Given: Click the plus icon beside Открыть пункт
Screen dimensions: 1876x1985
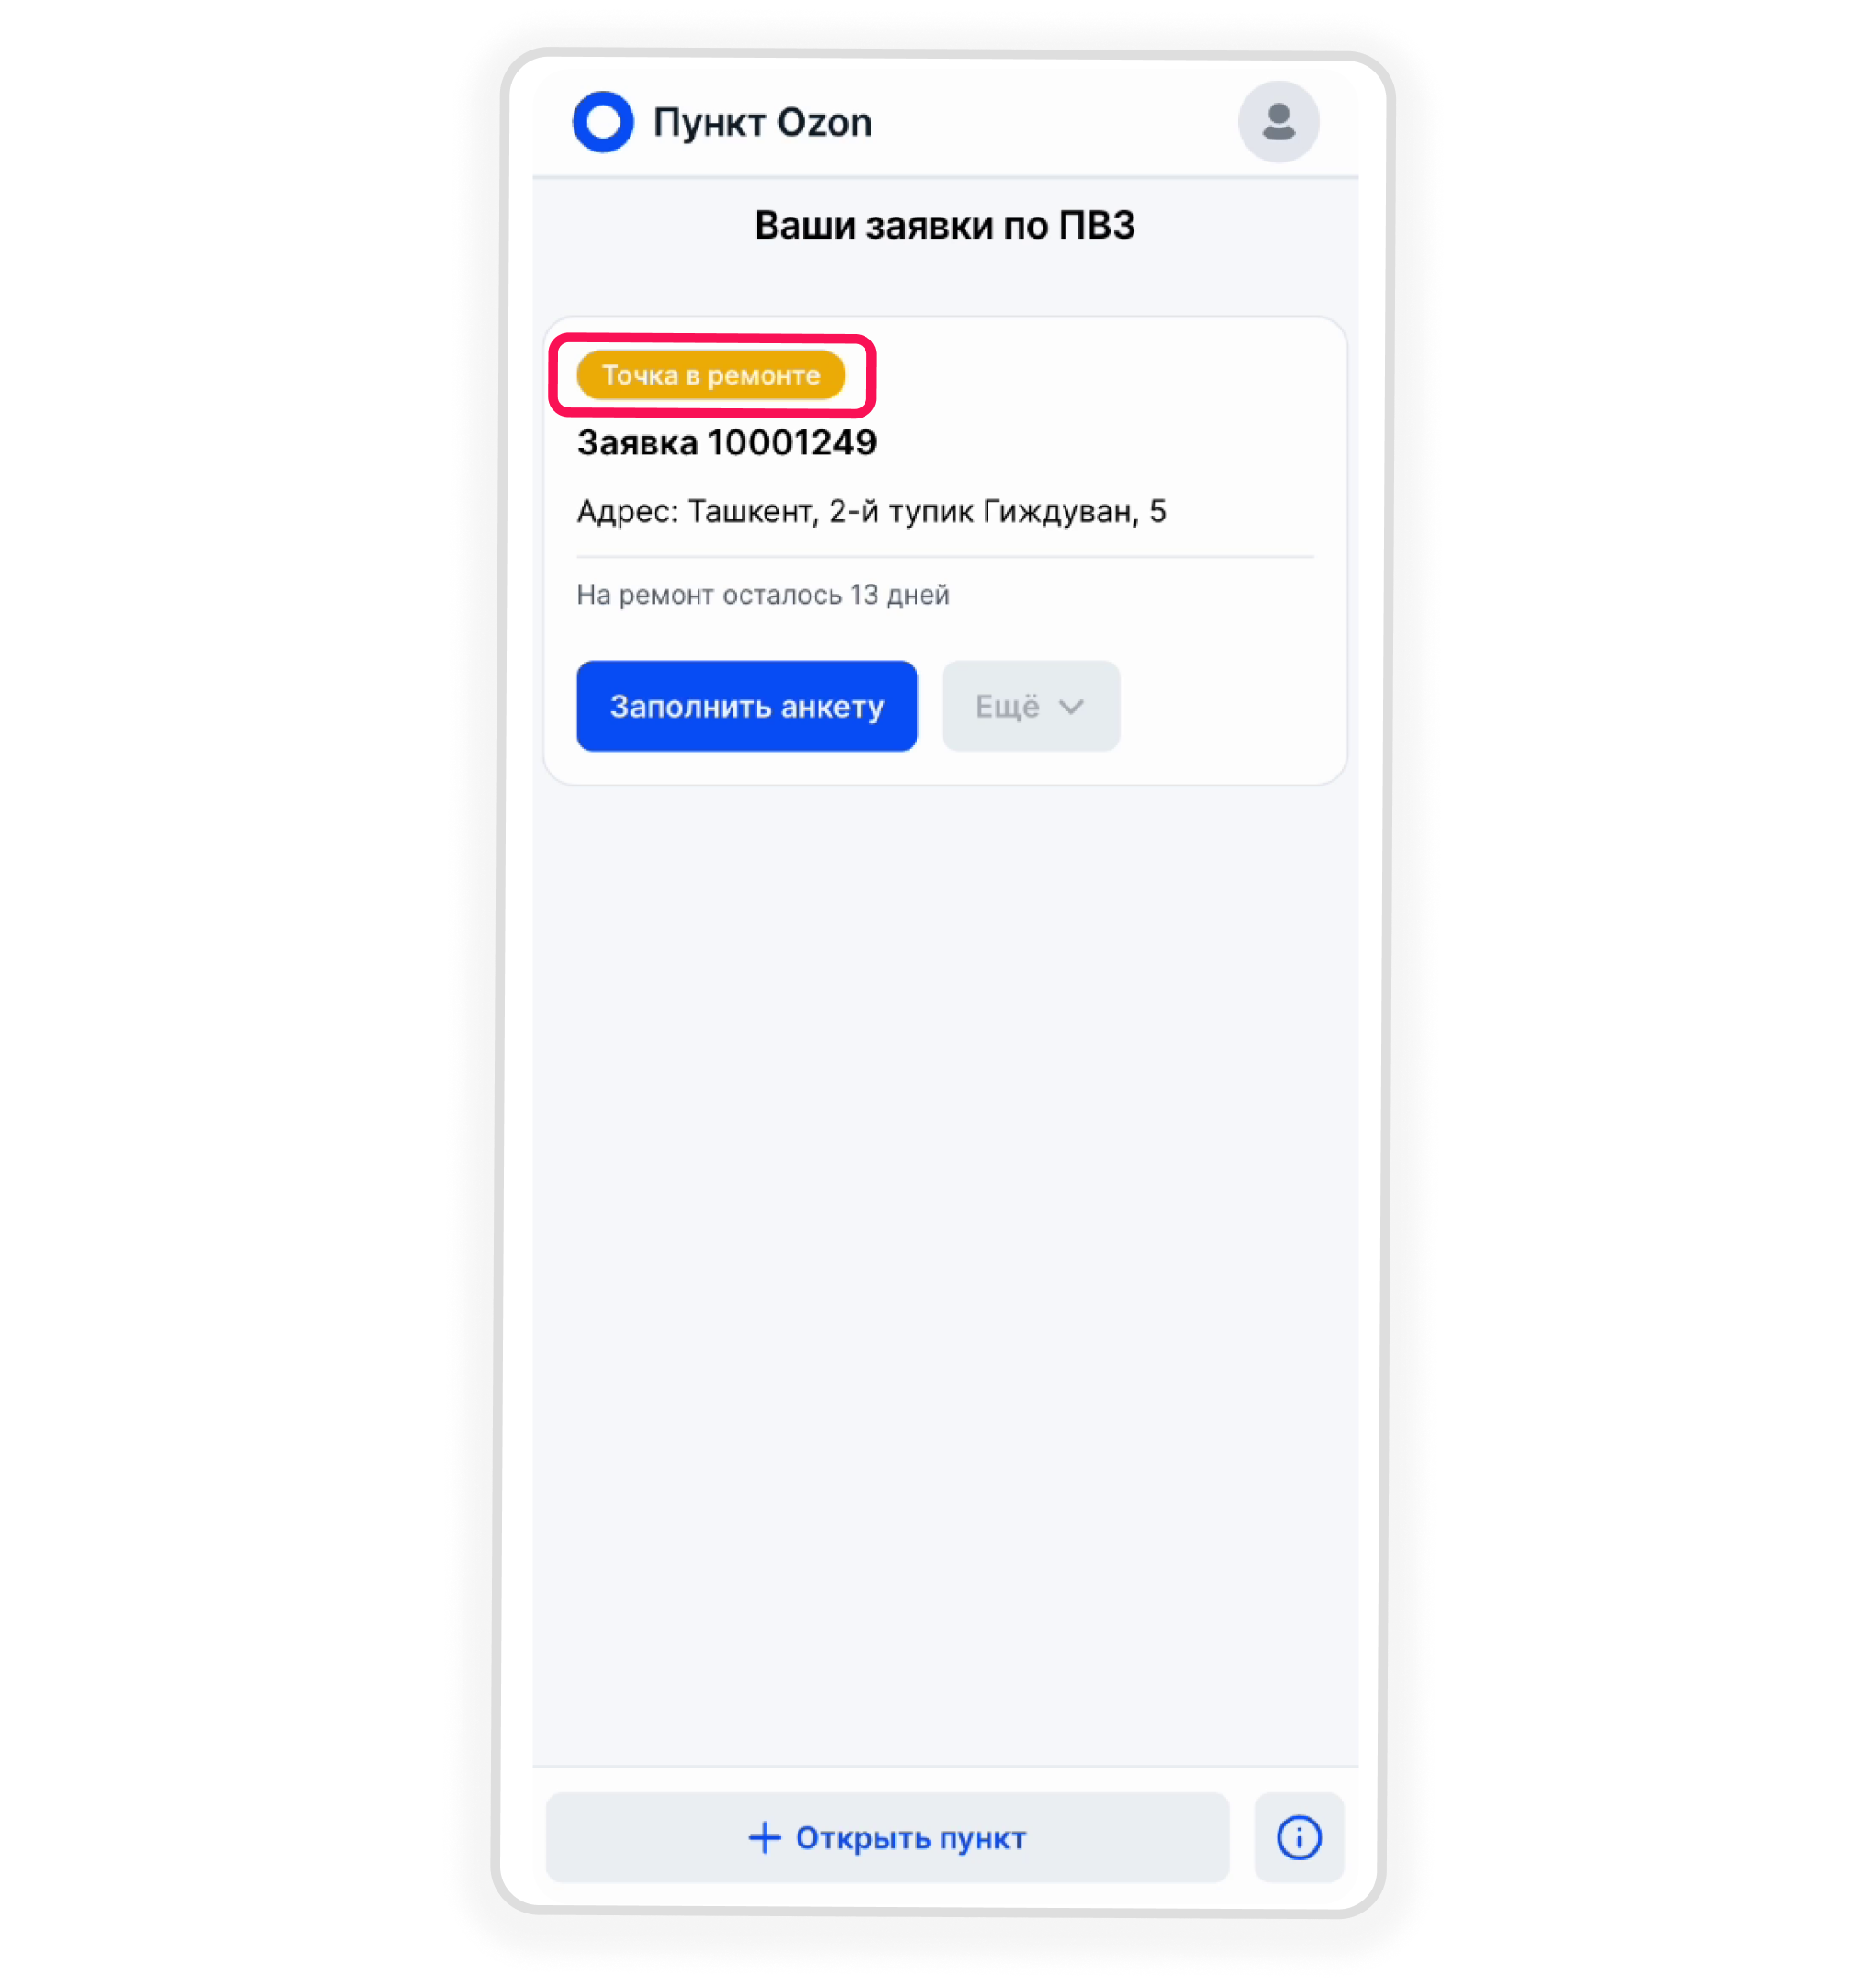Looking at the screenshot, I should pos(764,1837).
